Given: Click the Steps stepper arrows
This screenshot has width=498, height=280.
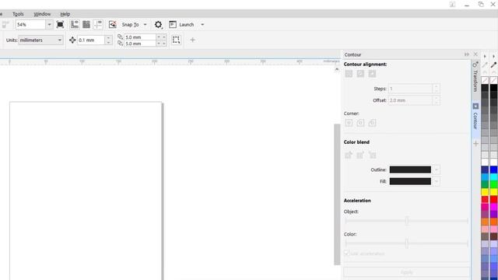Looking at the screenshot, I should (x=436, y=89).
